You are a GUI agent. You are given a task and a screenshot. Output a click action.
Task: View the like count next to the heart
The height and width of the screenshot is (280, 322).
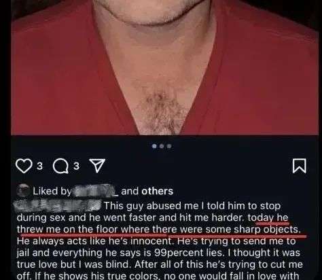[39, 166]
